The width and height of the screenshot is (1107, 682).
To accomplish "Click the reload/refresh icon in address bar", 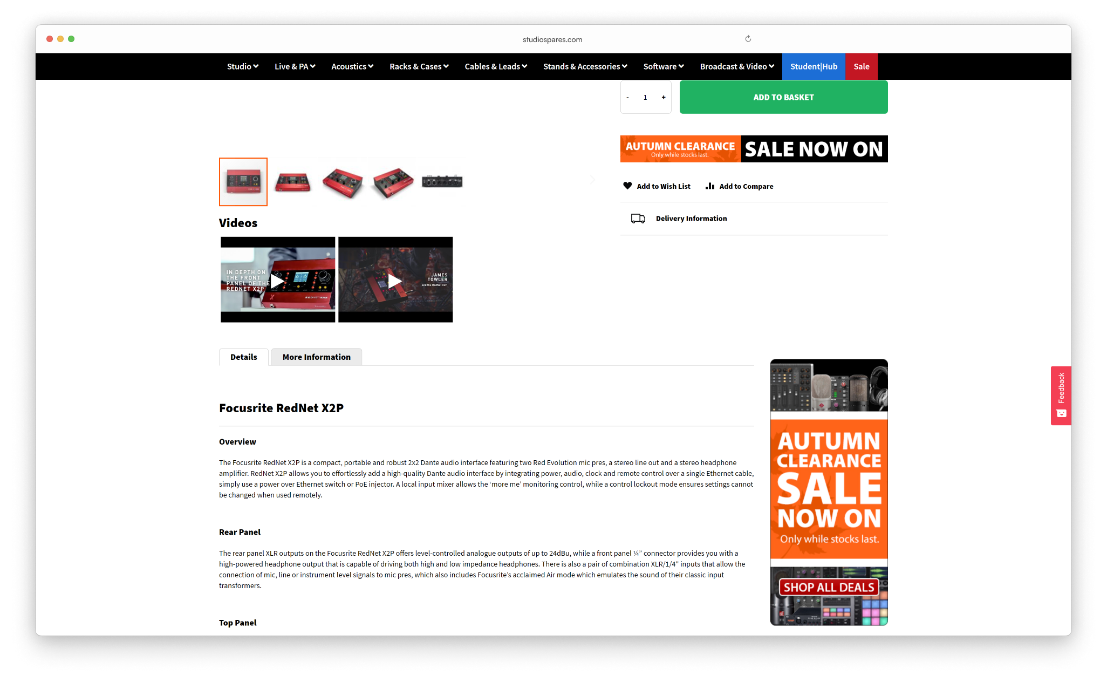I will point(749,39).
